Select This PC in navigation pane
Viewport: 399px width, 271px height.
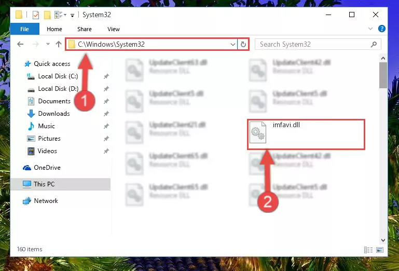[x=61, y=184]
